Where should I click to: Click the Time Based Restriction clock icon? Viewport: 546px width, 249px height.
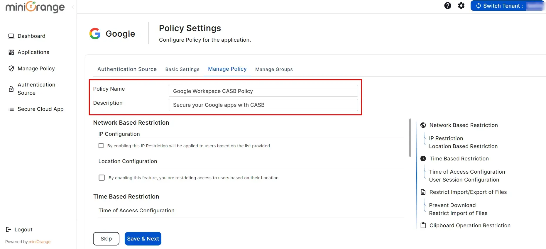[x=423, y=159]
